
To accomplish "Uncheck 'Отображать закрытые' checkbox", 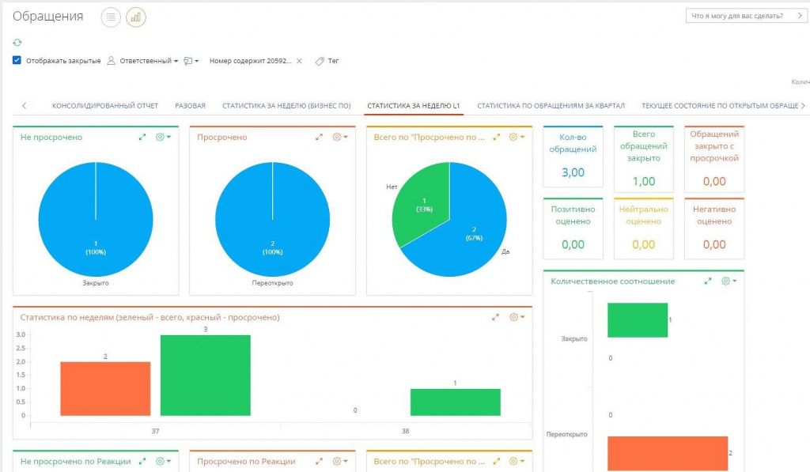I will (x=17, y=60).
